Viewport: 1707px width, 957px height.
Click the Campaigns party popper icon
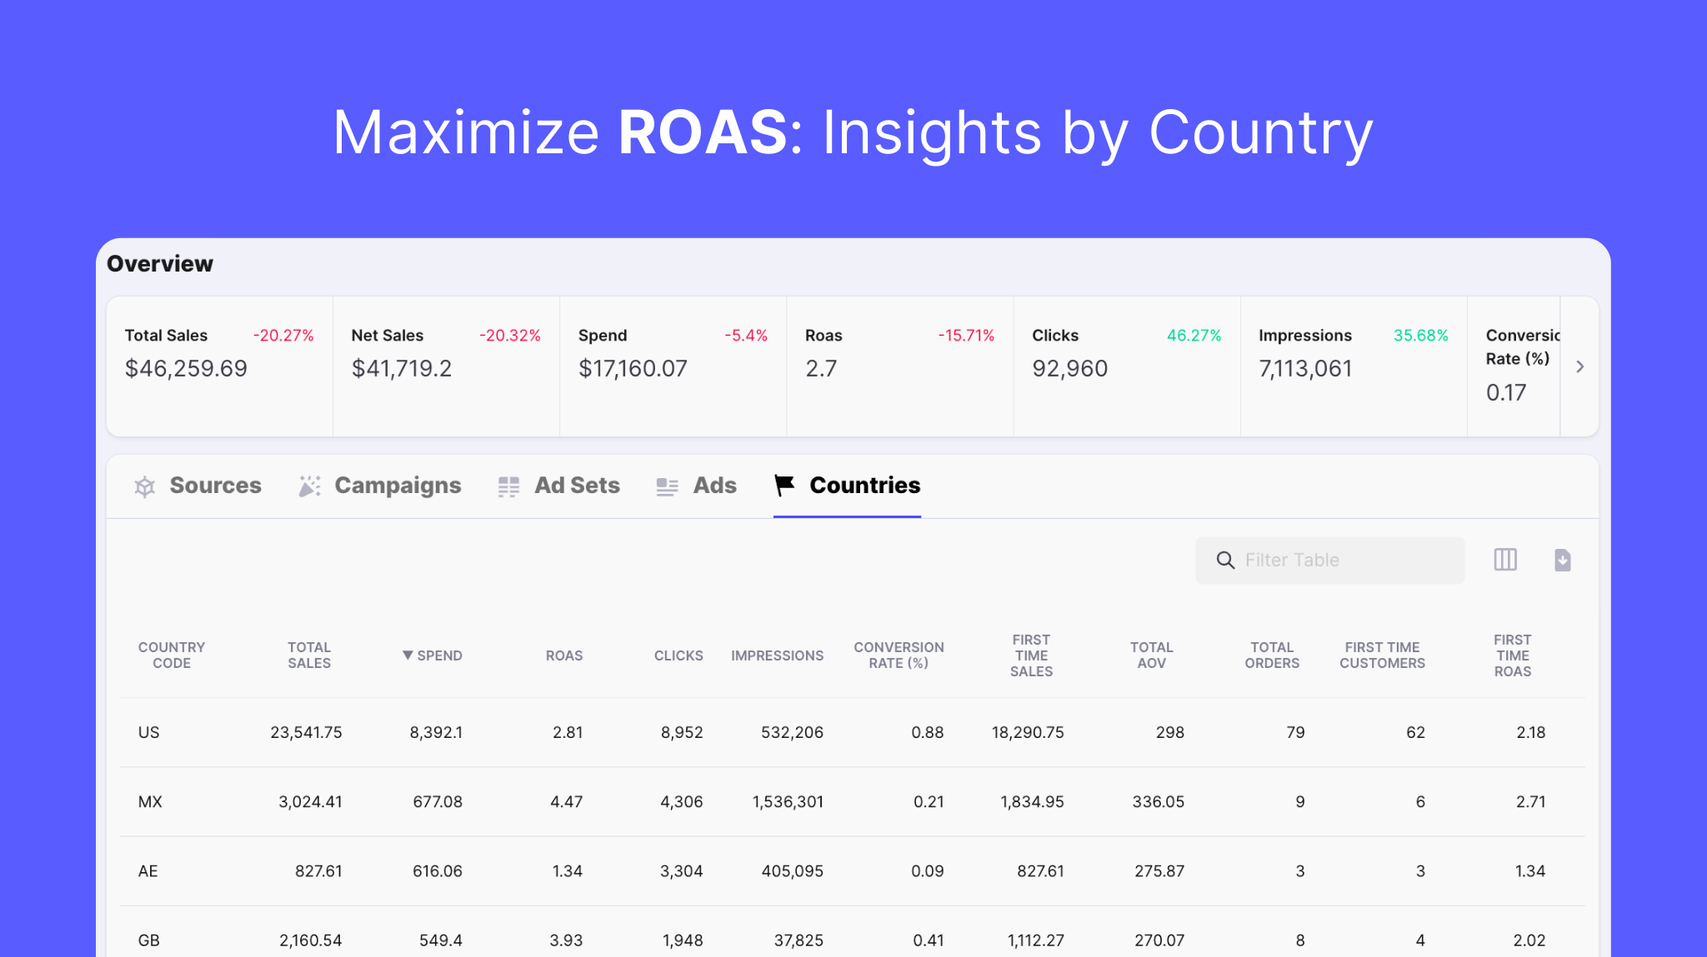pos(309,486)
